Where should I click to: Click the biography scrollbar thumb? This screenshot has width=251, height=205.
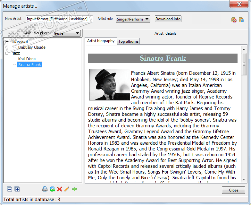pyautogui.click(x=244, y=64)
